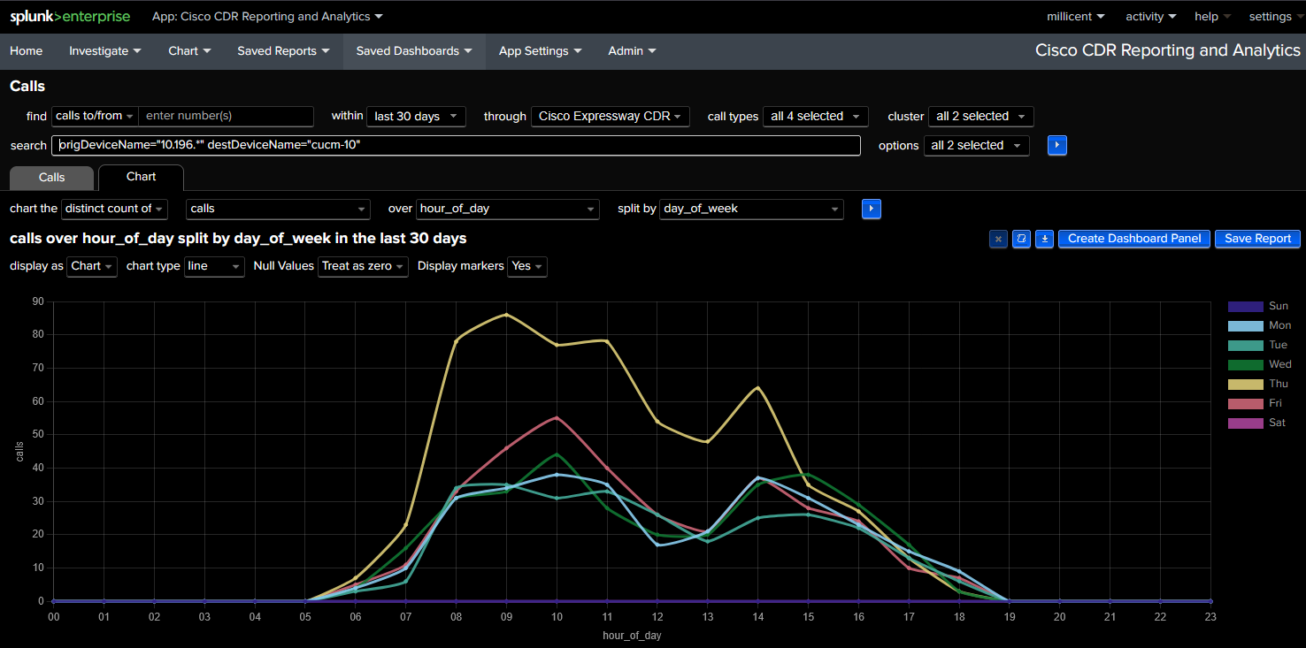This screenshot has height=648, width=1306.
Task: Click Create Dashboard Panel button
Action: [1133, 239]
